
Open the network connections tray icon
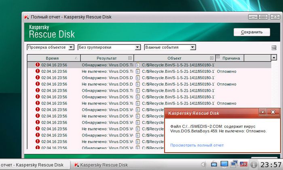point(234,164)
